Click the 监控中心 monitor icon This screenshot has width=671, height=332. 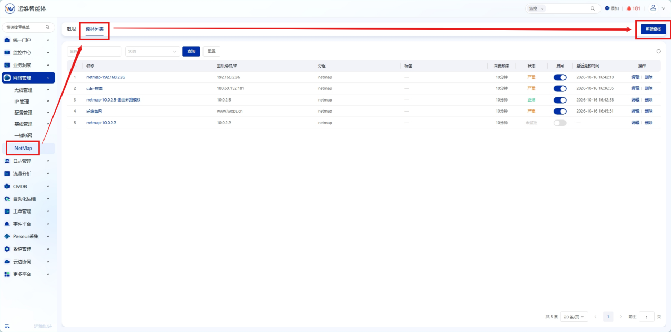pyautogui.click(x=7, y=53)
